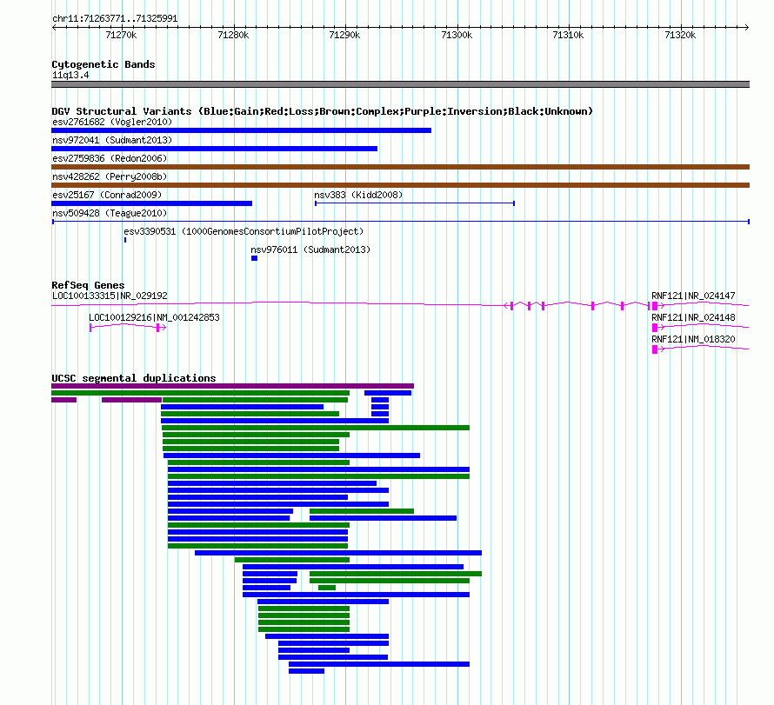Click the LOC100129216 gene glyph

point(127,328)
